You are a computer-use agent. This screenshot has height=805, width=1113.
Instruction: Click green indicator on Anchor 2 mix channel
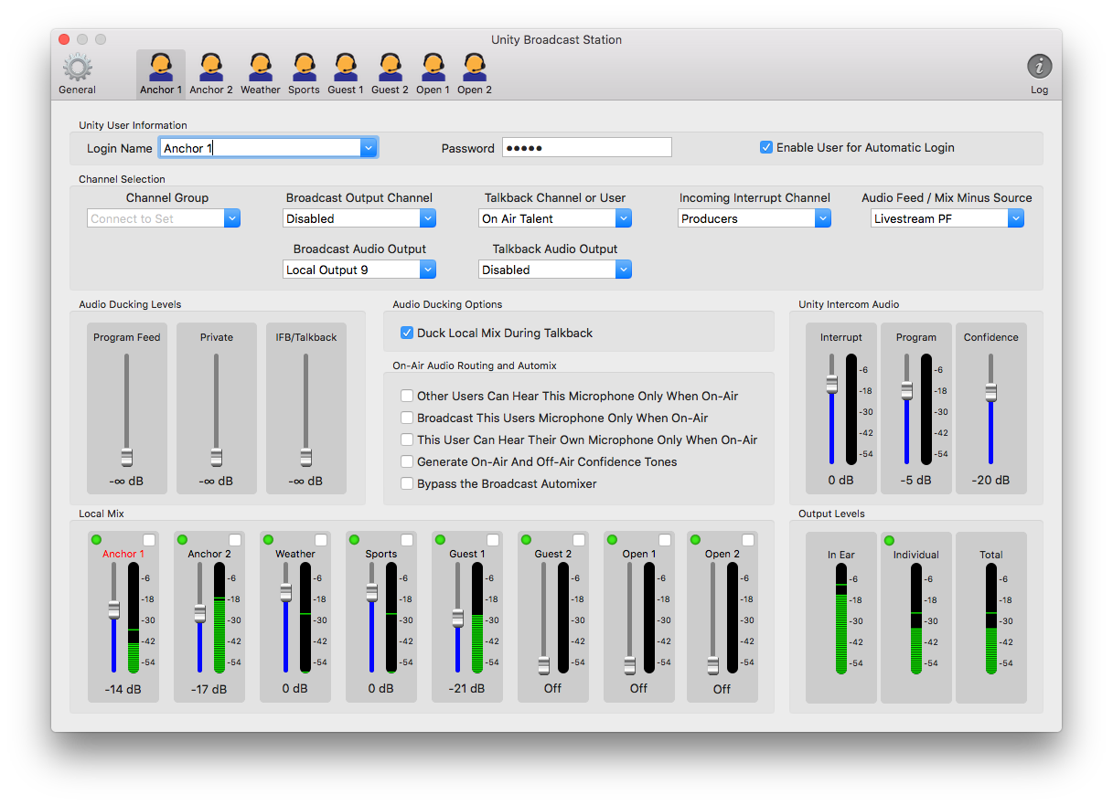(182, 540)
